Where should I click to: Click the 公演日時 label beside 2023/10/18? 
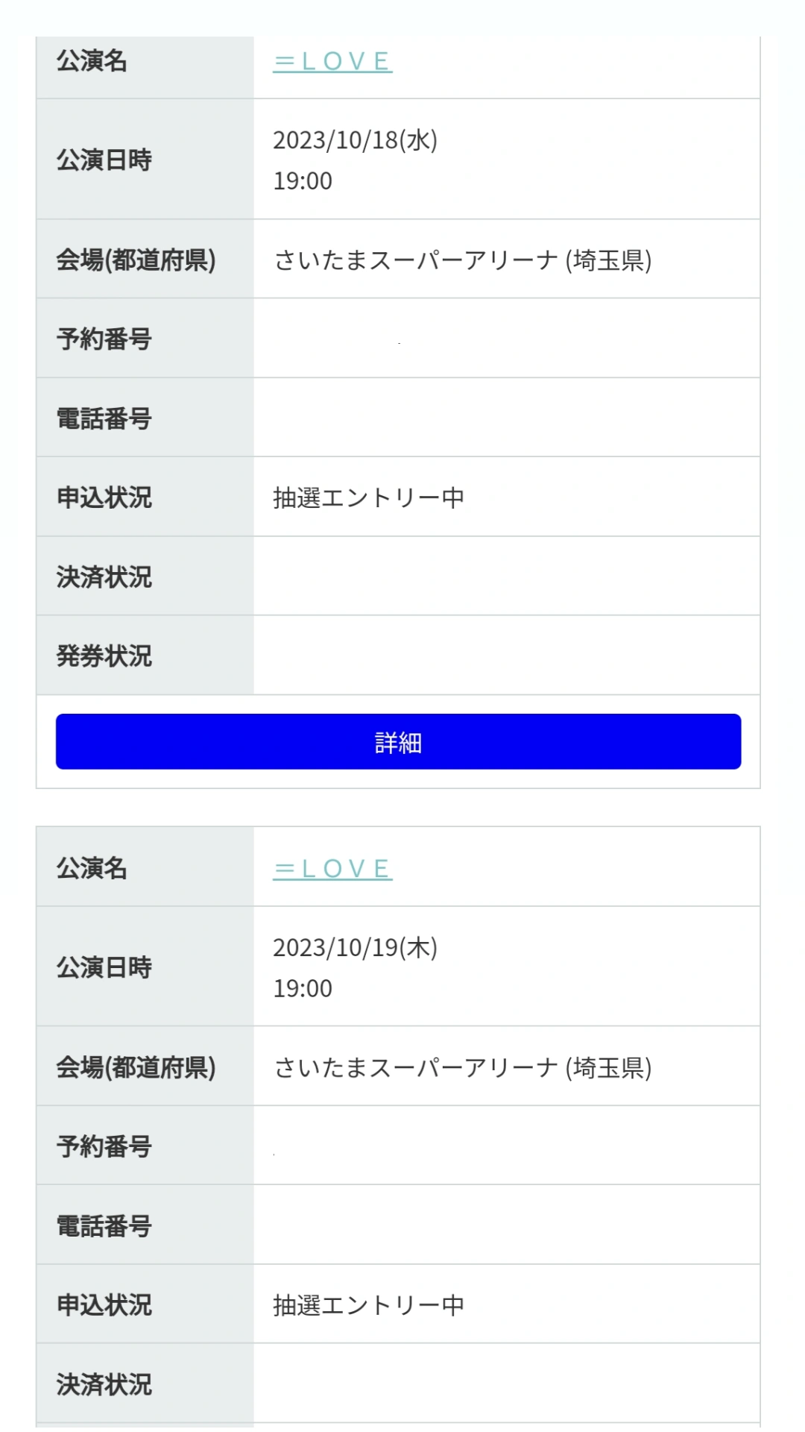click(x=104, y=160)
